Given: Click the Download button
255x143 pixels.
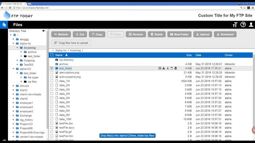Looking at the screenshot, I should pos(225,35).
